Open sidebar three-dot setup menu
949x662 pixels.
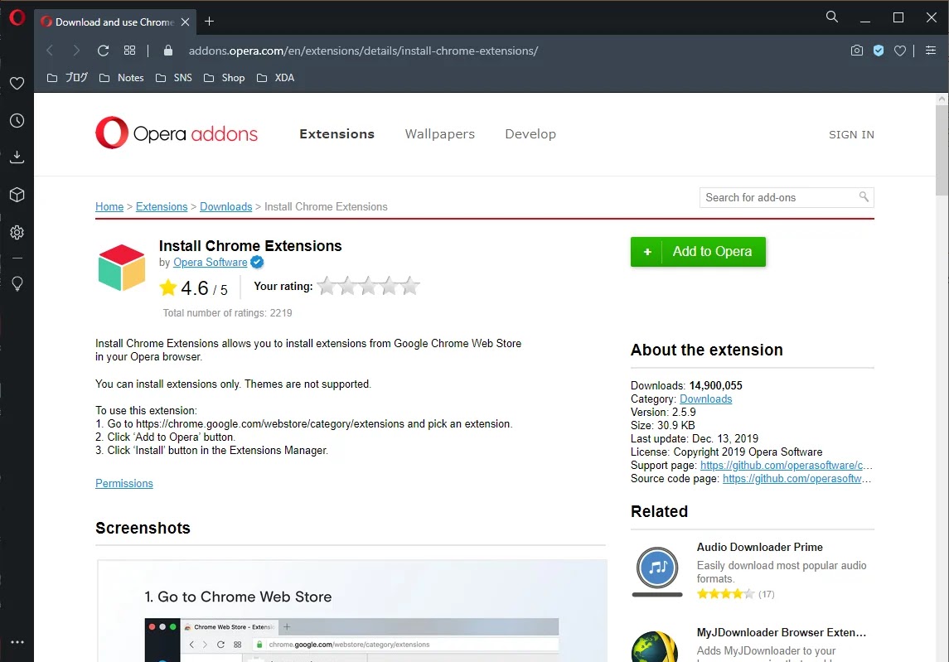tap(17, 642)
